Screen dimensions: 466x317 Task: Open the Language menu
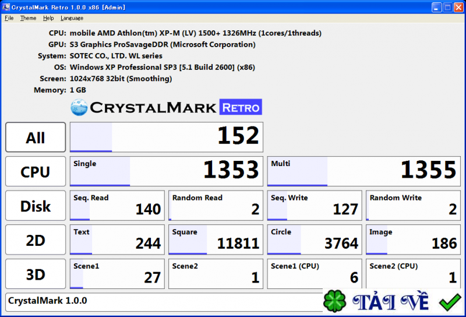(72, 18)
